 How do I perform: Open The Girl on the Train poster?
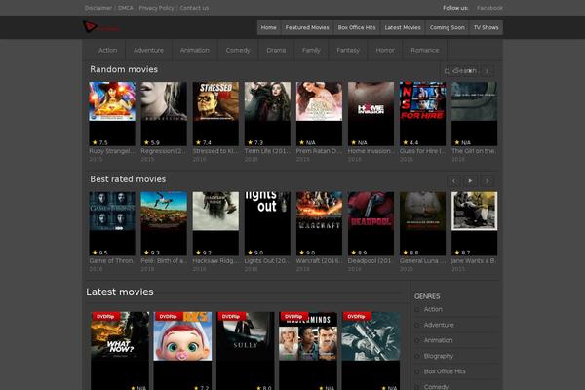click(x=474, y=113)
